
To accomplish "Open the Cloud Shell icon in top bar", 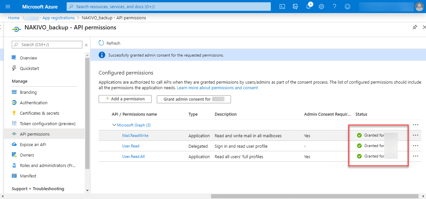I will 283,7.
